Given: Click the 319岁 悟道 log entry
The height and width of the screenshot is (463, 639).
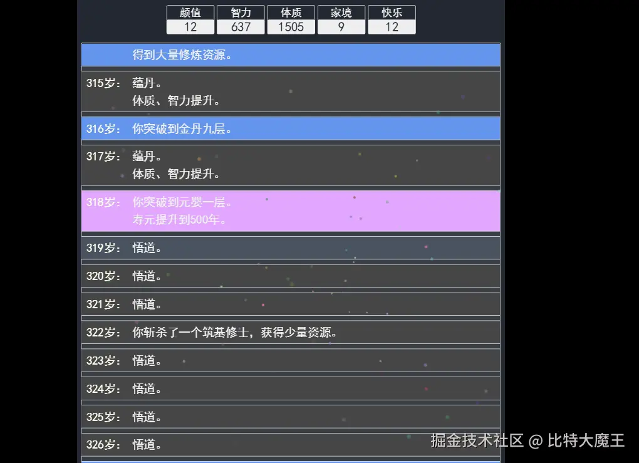Looking at the screenshot, I should coord(290,248).
